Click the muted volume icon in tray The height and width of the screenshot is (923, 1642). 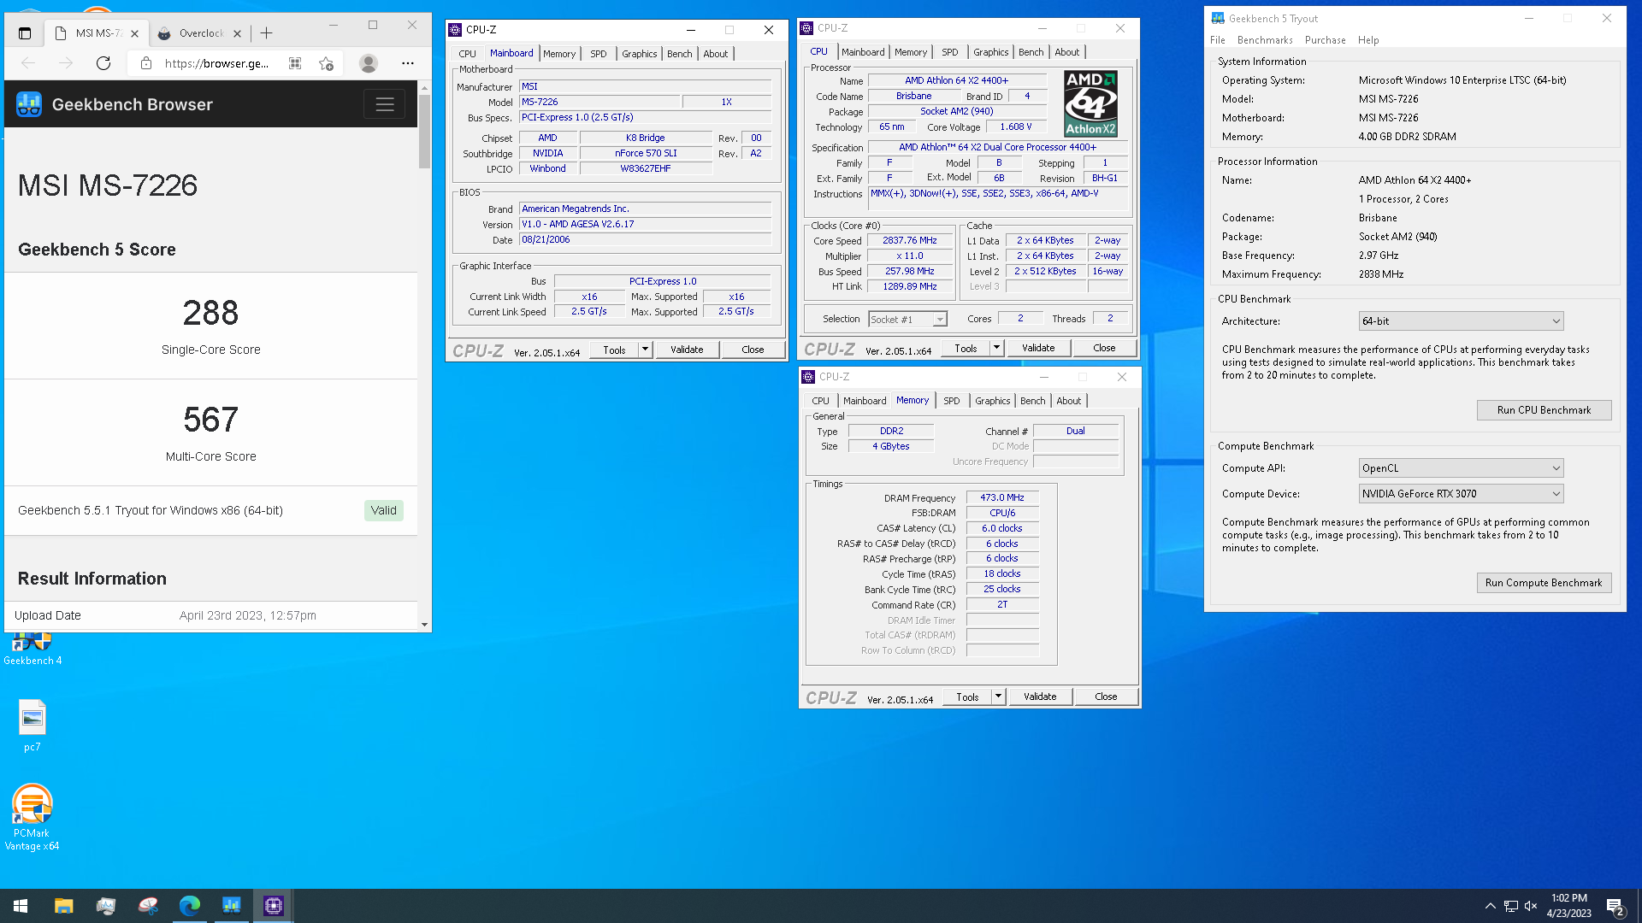tap(1531, 906)
